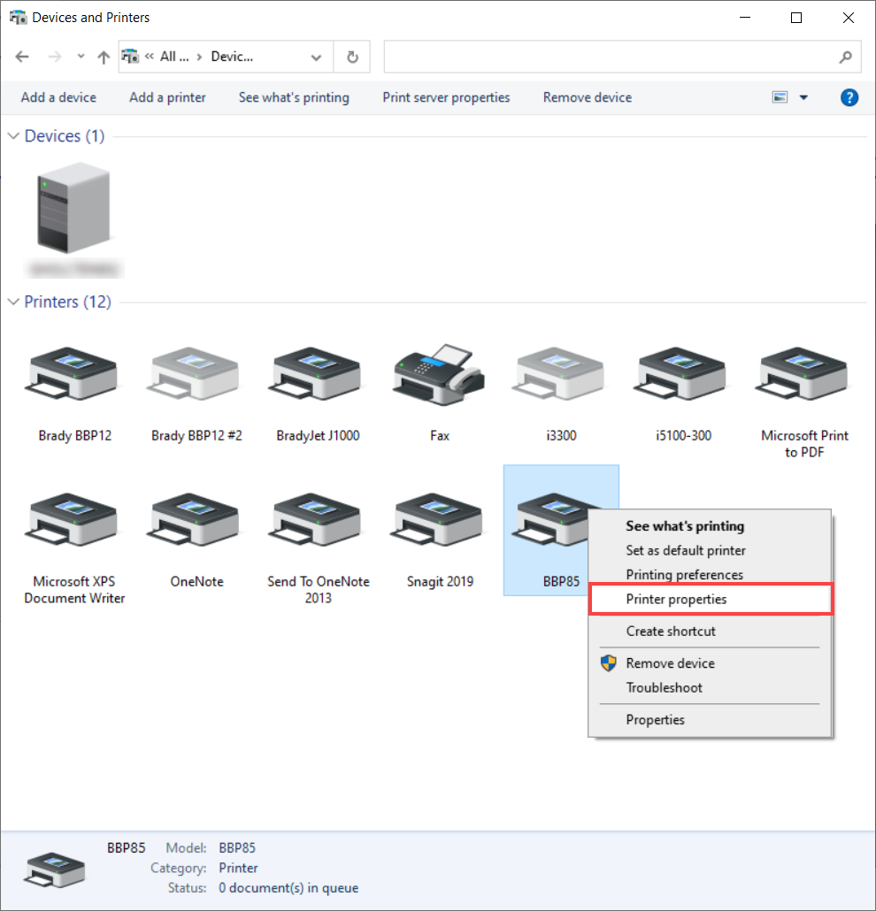Open the recent locations dropdown arrow
Image resolution: width=876 pixels, height=911 pixels.
pyautogui.click(x=81, y=57)
